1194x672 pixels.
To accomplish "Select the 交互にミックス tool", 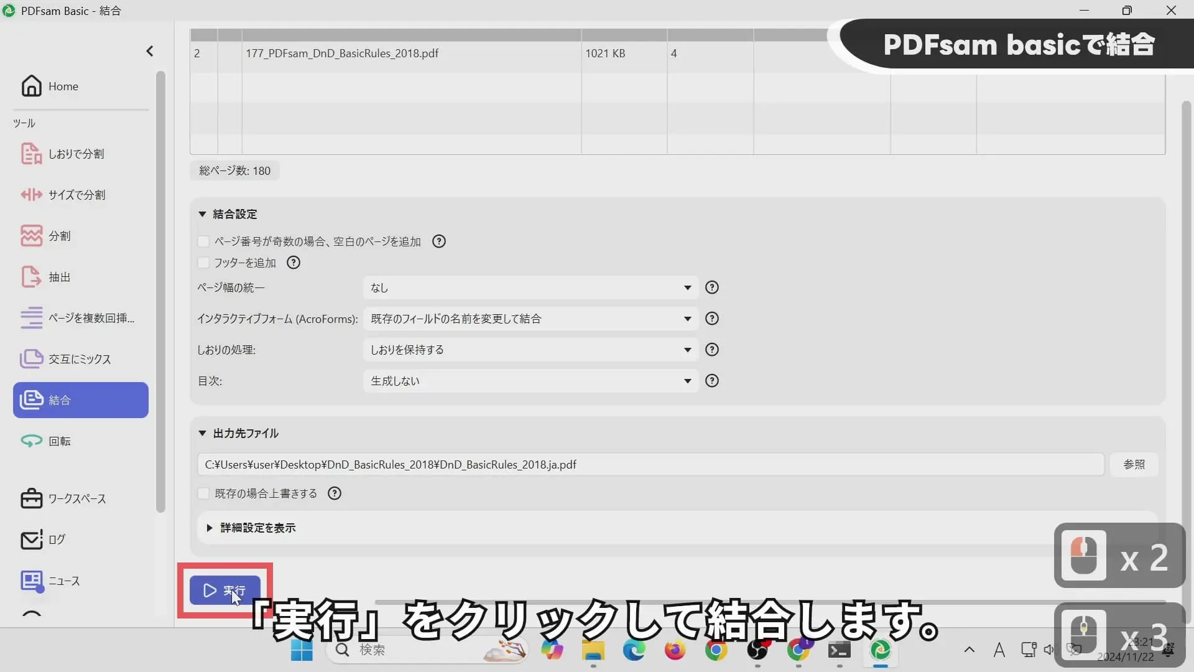I will pos(80,358).
